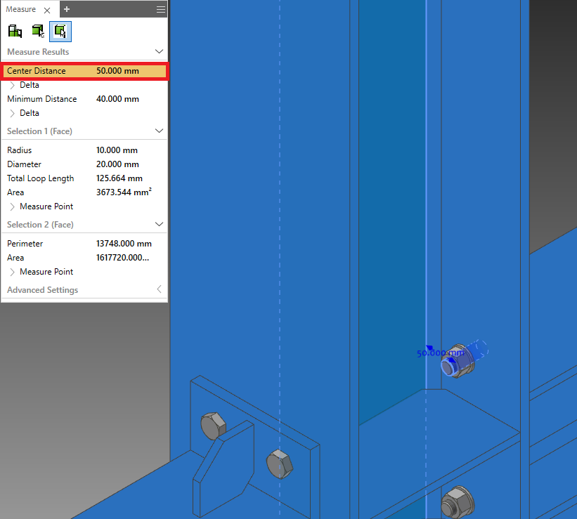Switch to the Measure tab

(x=20, y=9)
